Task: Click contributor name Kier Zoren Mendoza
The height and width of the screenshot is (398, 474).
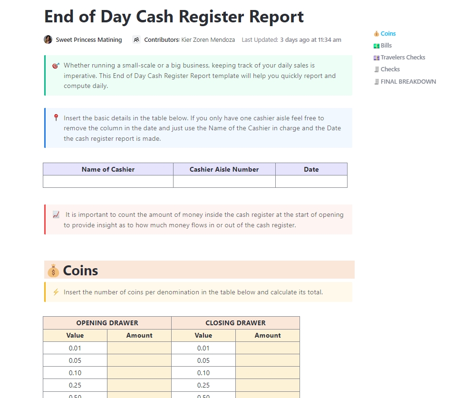Action: (x=208, y=40)
